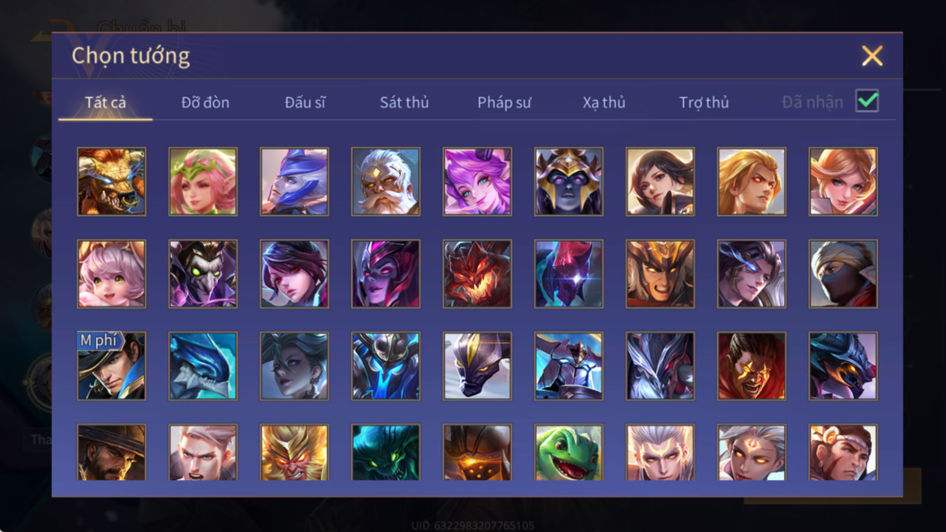
Task: Filter heroes by 'Xạ thủ' tab
Action: pyautogui.click(x=604, y=102)
